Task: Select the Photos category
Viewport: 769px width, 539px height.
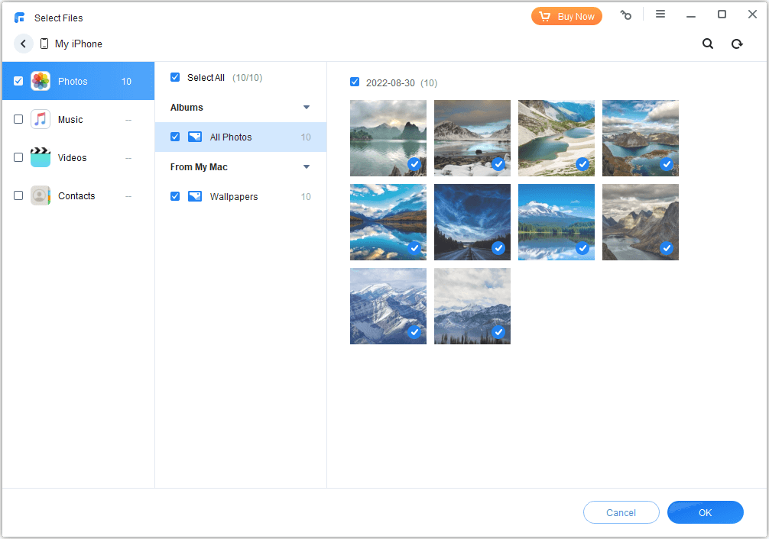Action: 73,82
